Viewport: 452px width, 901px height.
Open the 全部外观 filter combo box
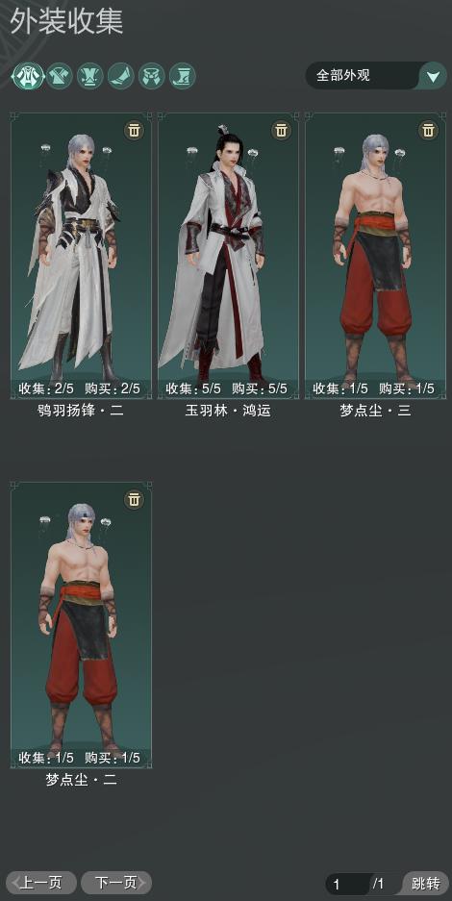tap(376, 76)
